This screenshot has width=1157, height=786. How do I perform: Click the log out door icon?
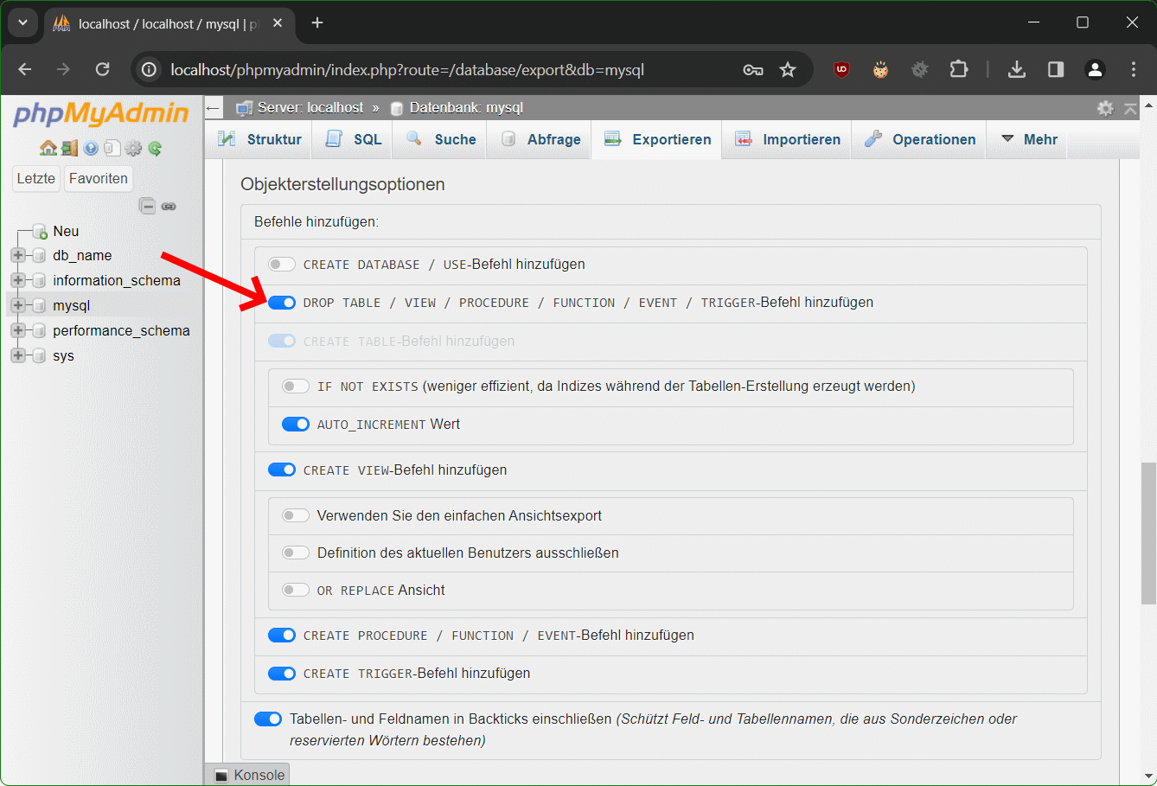tap(69, 149)
